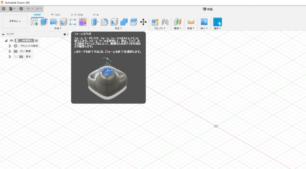The height and width of the screenshot is (169, 306).
Task: Click the Offset Plane construct icon
Action: (x=178, y=22)
